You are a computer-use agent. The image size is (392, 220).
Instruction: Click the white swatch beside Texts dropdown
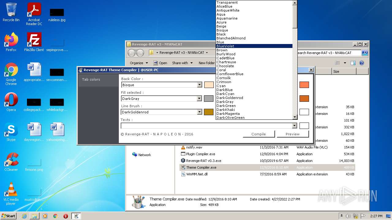click(x=304, y=126)
